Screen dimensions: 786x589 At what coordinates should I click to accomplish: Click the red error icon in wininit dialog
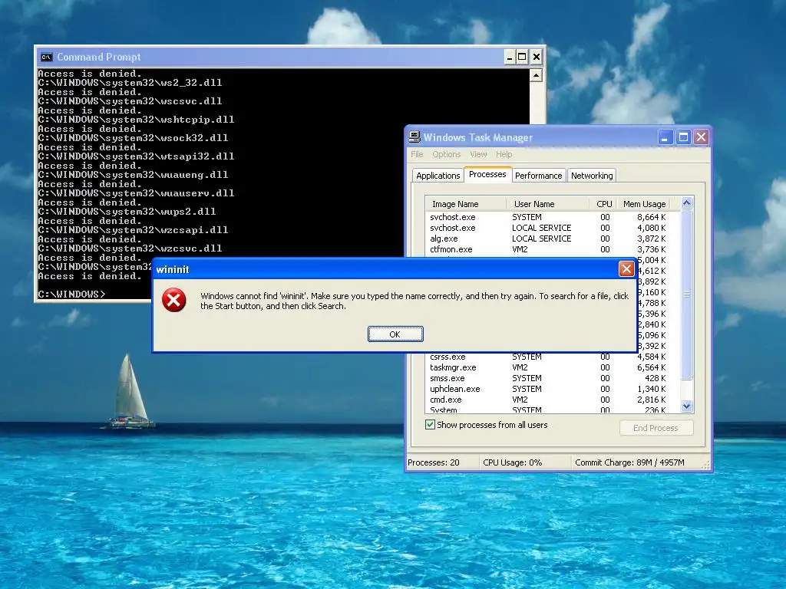(174, 300)
